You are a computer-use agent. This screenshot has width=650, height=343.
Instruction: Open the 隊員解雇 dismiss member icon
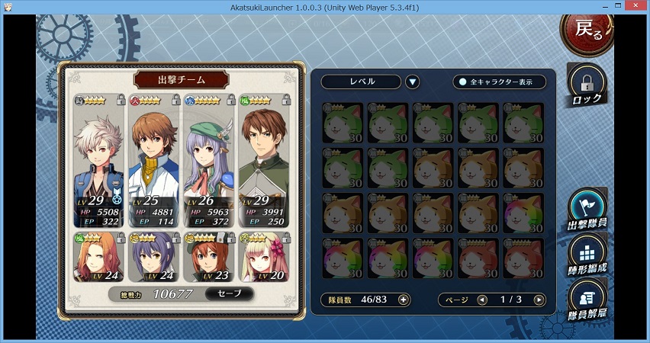coord(587,300)
